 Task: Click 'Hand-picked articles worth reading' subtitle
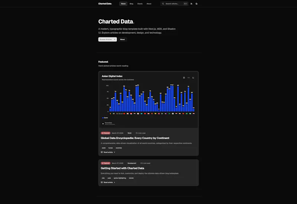tap(113, 66)
